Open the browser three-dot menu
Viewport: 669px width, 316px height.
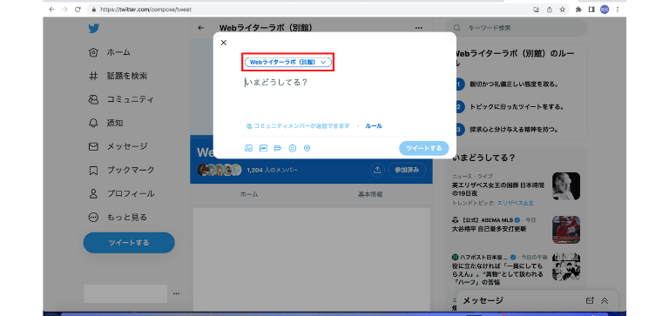617,10
